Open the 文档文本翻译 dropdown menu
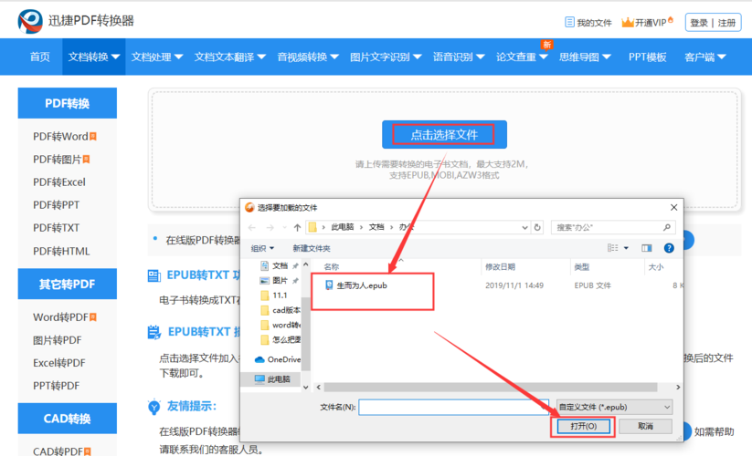 (x=229, y=57)
